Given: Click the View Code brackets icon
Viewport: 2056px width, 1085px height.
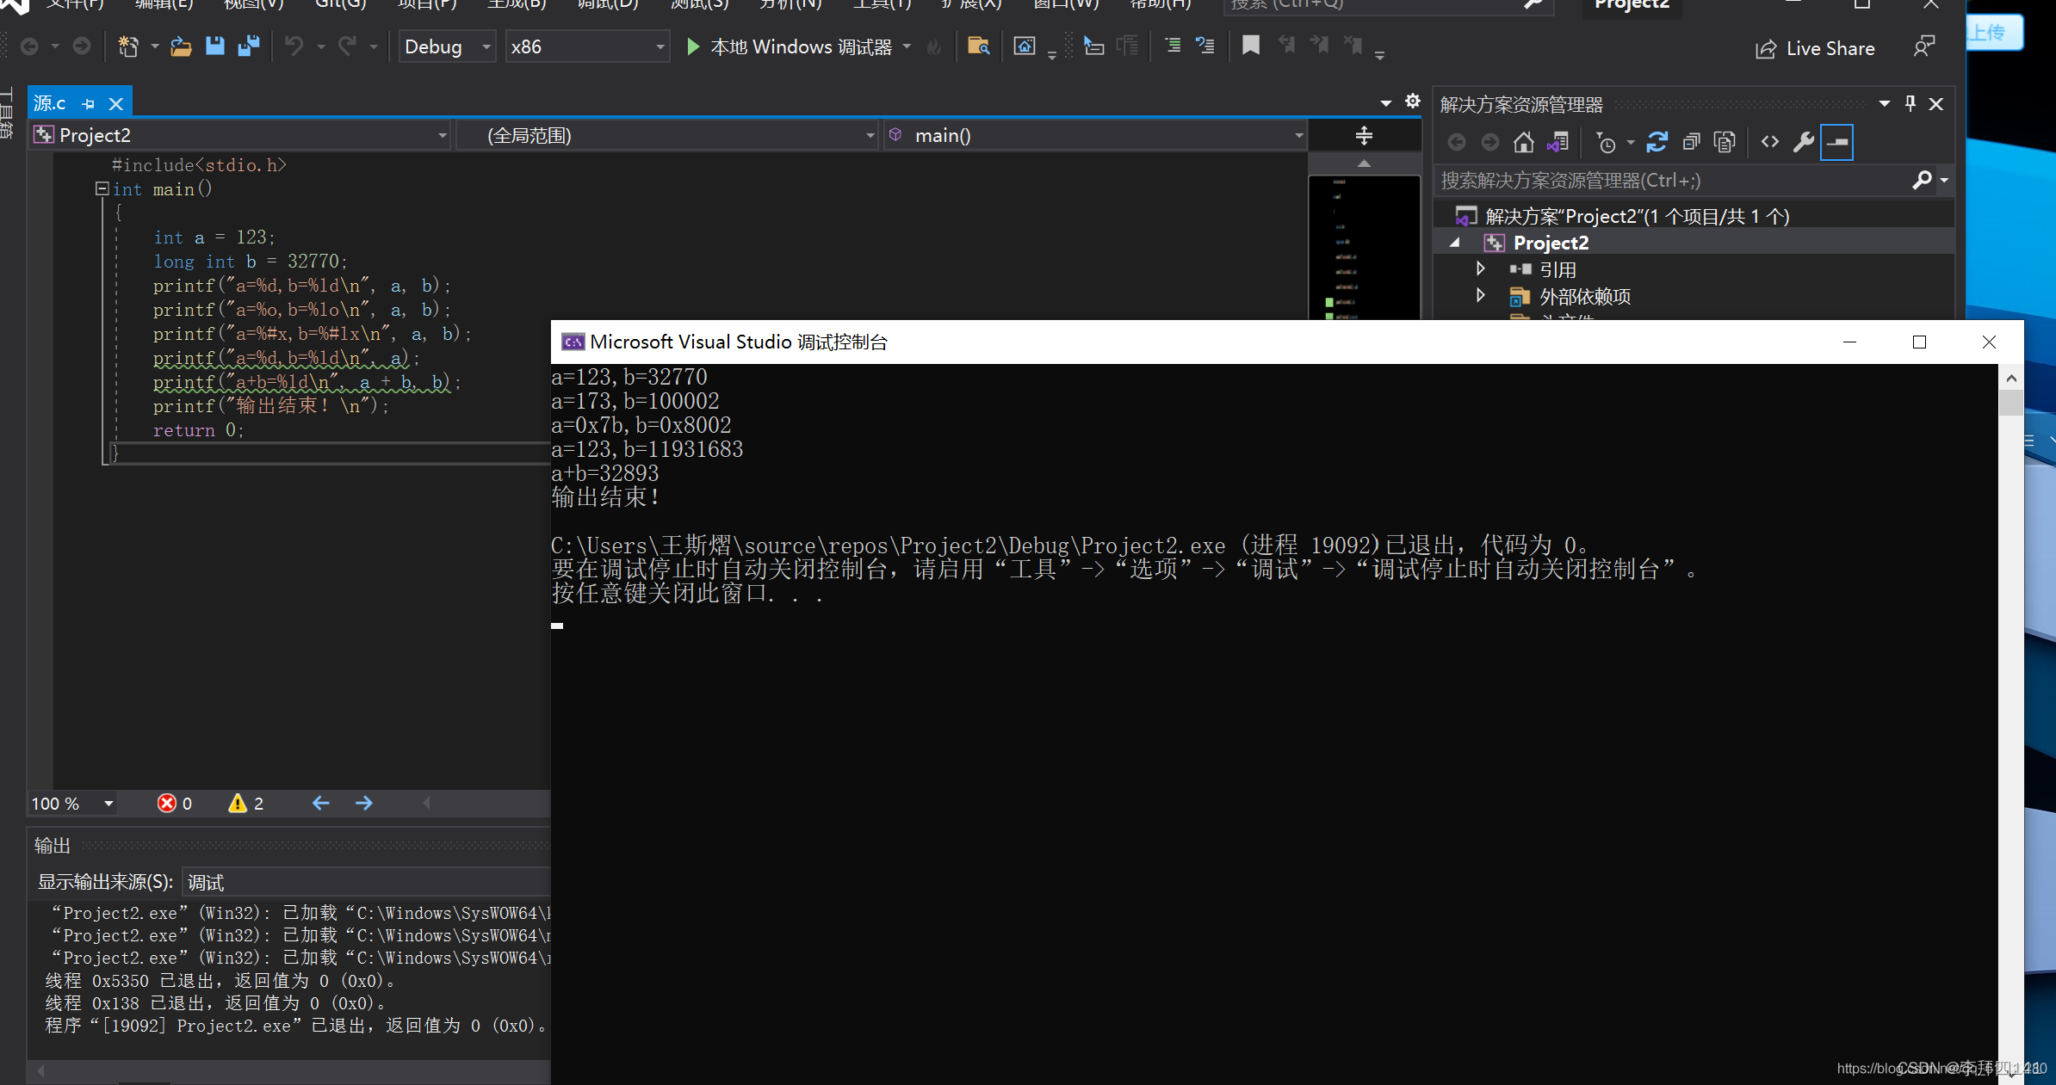Looking at the screenshot, I should pos(1770,142).
